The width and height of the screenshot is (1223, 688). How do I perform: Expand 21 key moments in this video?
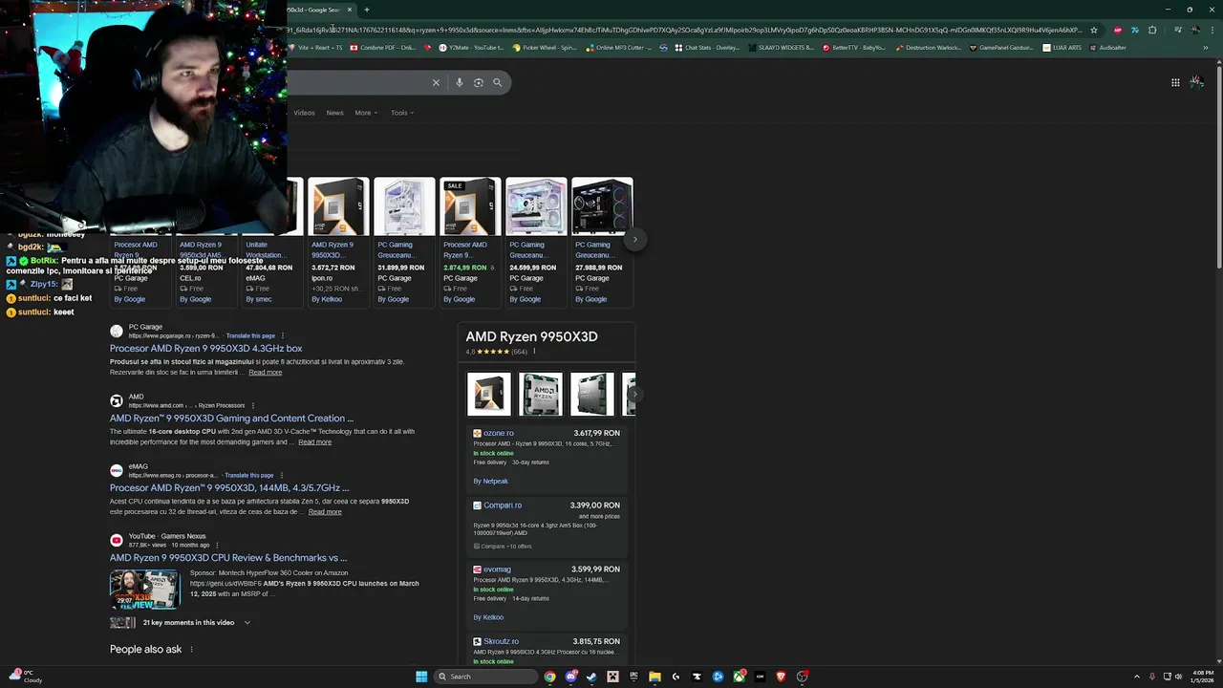click(x=196, y=623)
